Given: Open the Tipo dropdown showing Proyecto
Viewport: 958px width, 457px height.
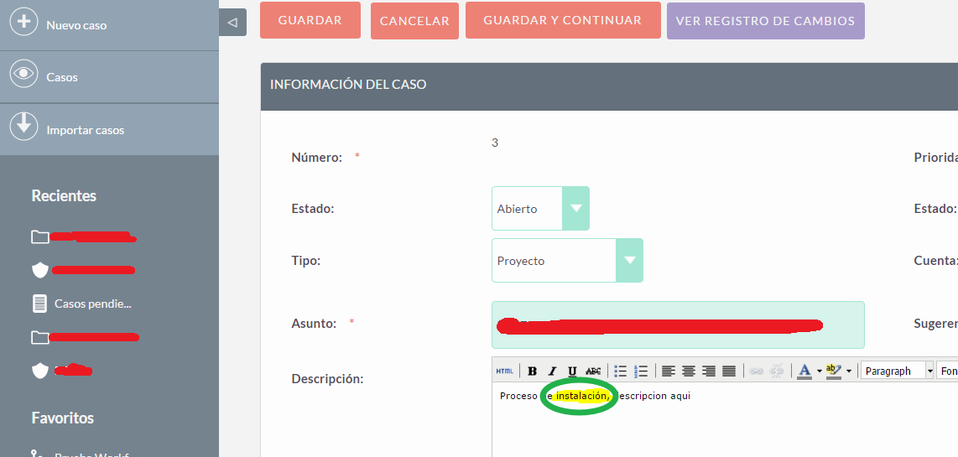Looking at the screenshot, I should 567,260.
